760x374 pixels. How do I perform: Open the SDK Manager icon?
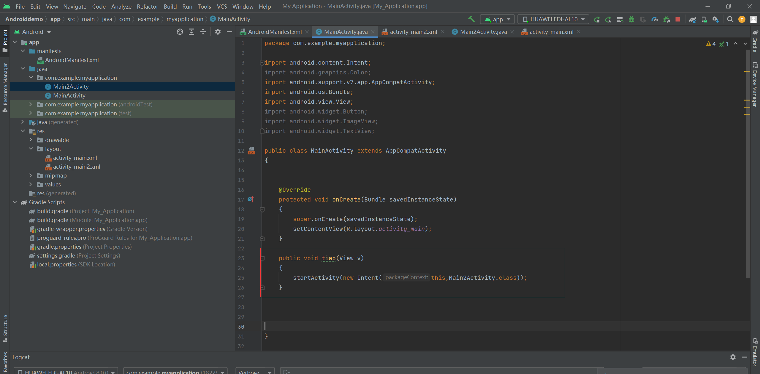(716, 19)
